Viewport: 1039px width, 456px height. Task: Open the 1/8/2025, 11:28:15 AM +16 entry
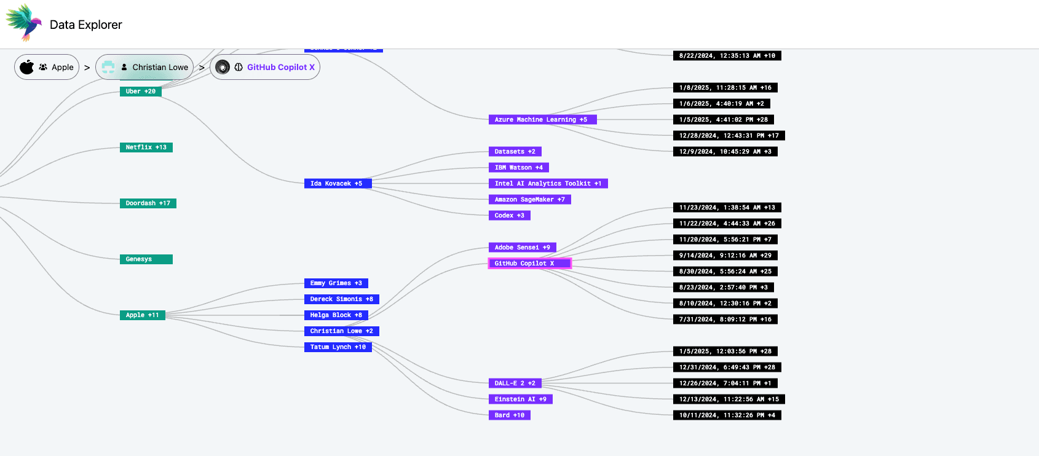point(725,88)
